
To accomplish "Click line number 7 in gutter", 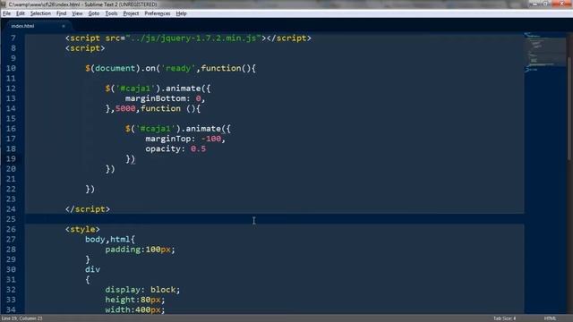I will (x=13, y=38).
